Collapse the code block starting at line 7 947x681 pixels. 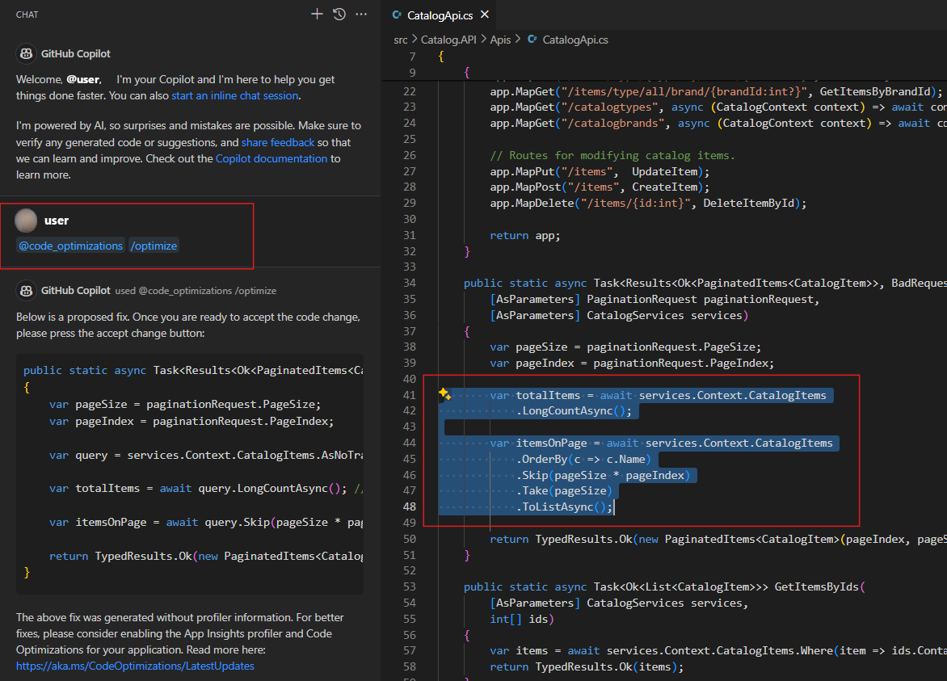[x=428, y=57]
